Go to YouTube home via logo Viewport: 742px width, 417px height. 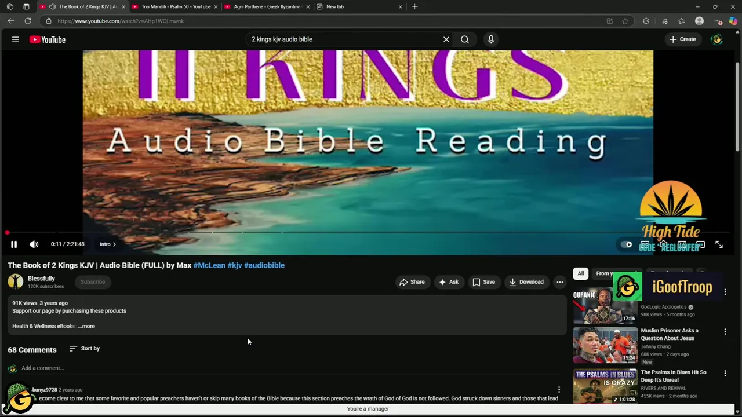point(48,39)
